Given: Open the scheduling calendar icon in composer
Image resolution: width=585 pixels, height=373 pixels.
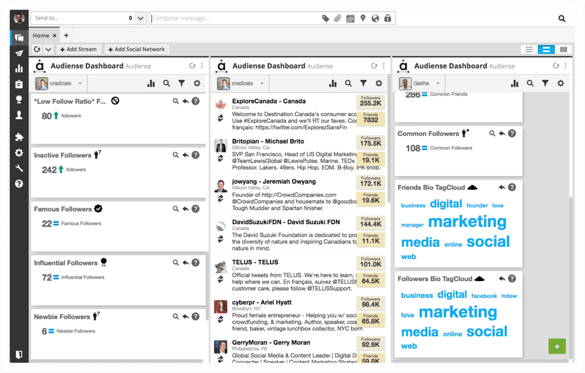Looking at the screenshot, I should pos(350,18).
